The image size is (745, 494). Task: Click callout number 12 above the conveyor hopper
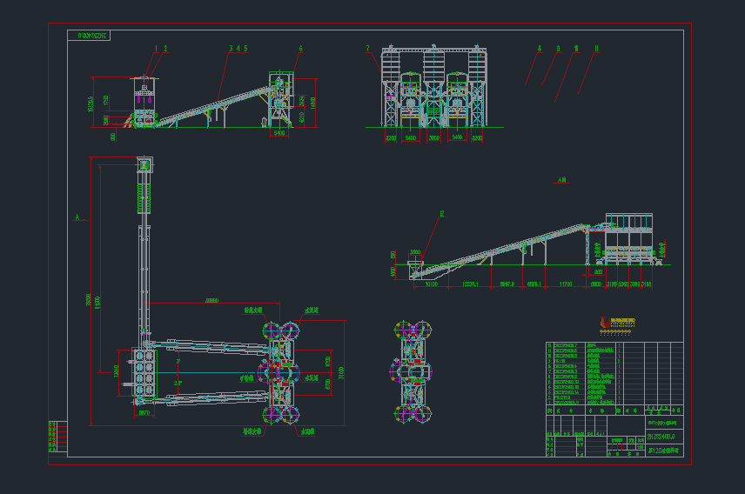(441, 213)
